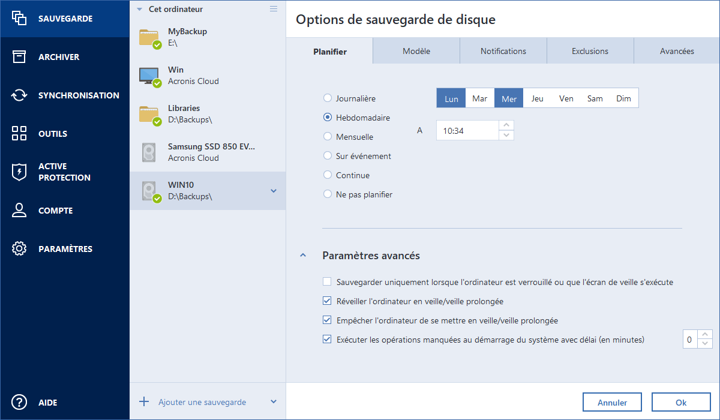Open the Compte person icon
This screenshot has height=420, width=720.
click(x=19, y=211)
